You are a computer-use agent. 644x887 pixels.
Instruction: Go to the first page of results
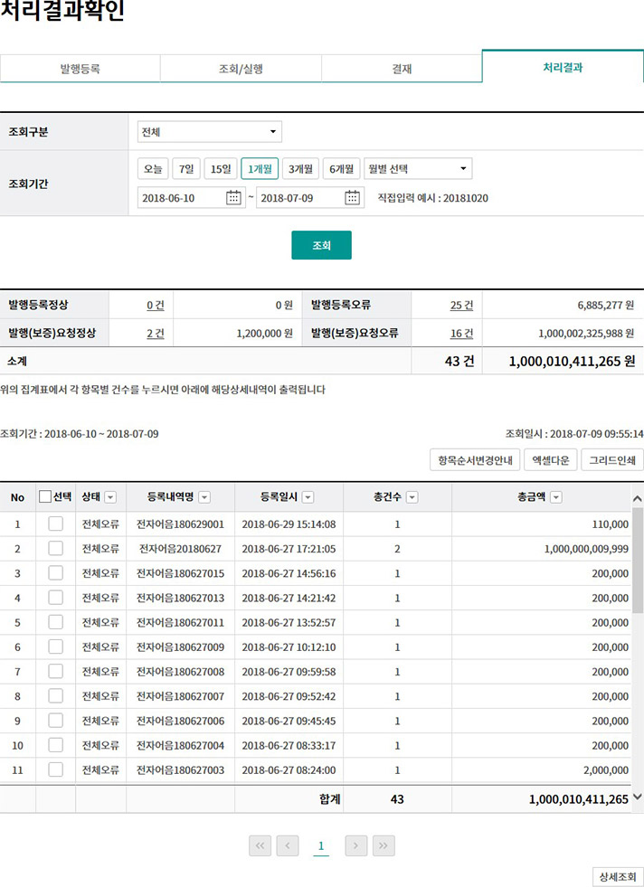(260, 846)
